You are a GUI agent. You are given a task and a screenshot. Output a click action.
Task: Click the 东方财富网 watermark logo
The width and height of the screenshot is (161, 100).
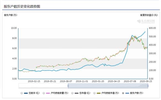click(x=146, y=21)
